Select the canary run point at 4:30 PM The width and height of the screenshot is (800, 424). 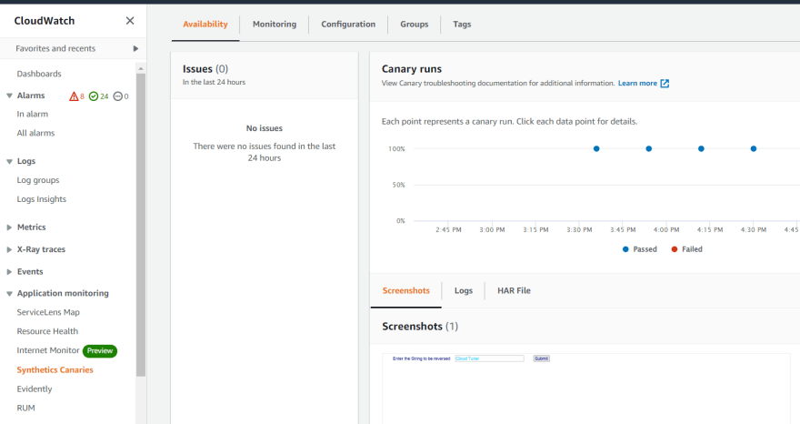point(754,148)
